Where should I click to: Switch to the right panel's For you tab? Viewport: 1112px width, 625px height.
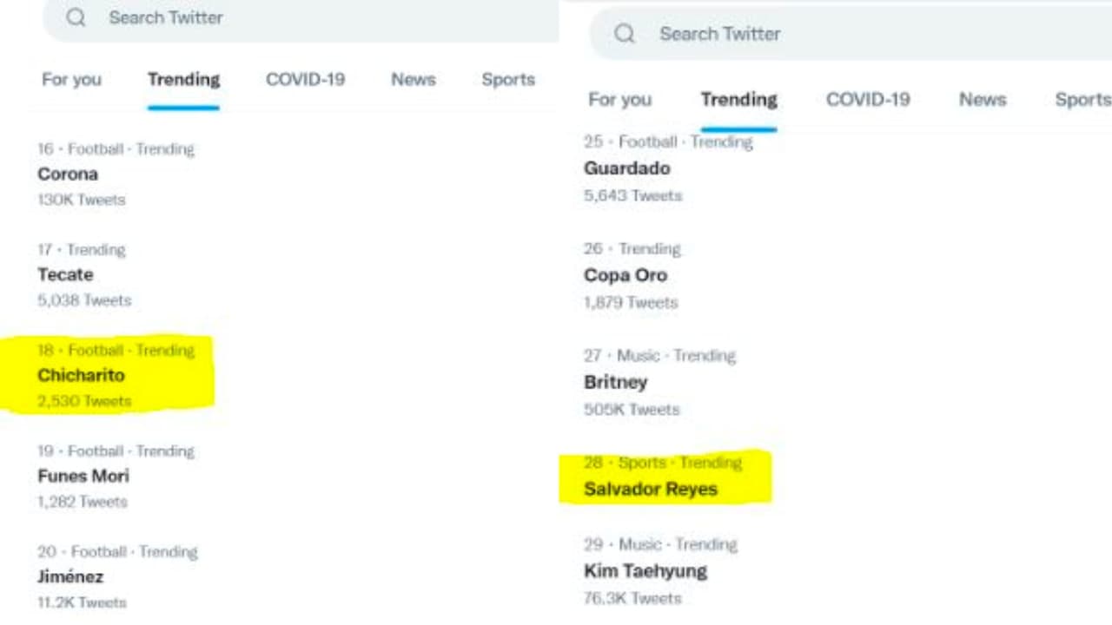(x=619, y=100)
